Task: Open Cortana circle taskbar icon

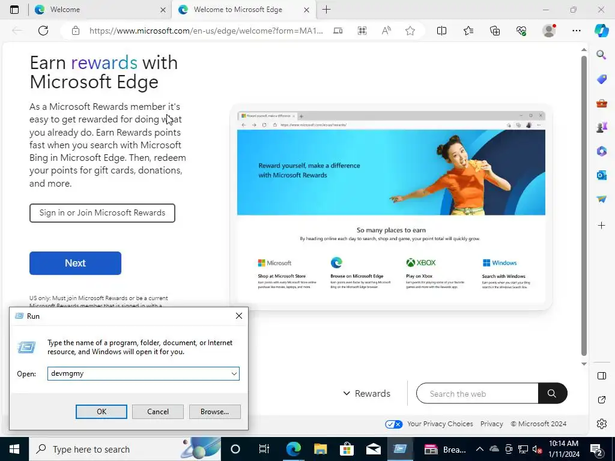Action: coord(235,449)
